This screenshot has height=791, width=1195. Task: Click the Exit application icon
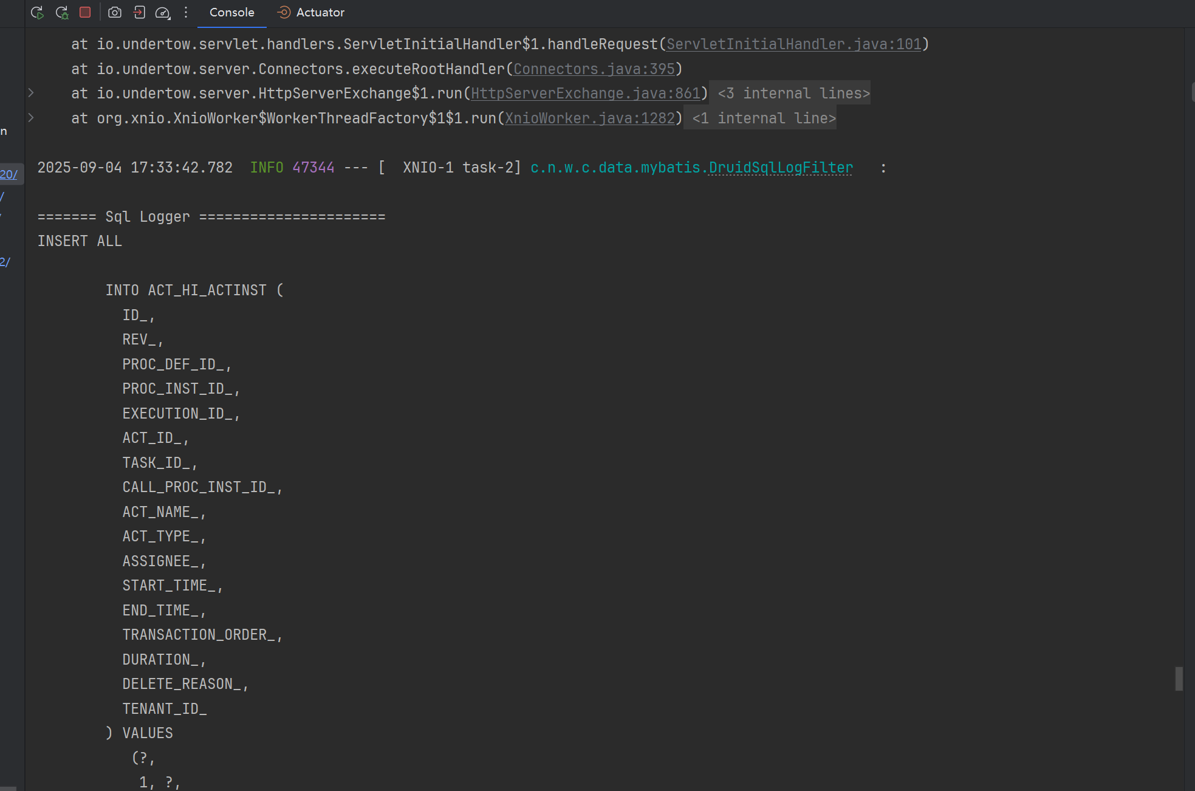pyautogui.click(x=139, y=12)
